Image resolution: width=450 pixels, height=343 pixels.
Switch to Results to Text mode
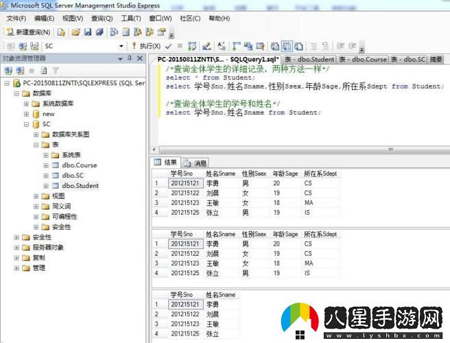pos(275,46)
